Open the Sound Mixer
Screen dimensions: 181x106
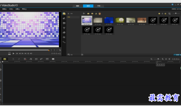31,59
